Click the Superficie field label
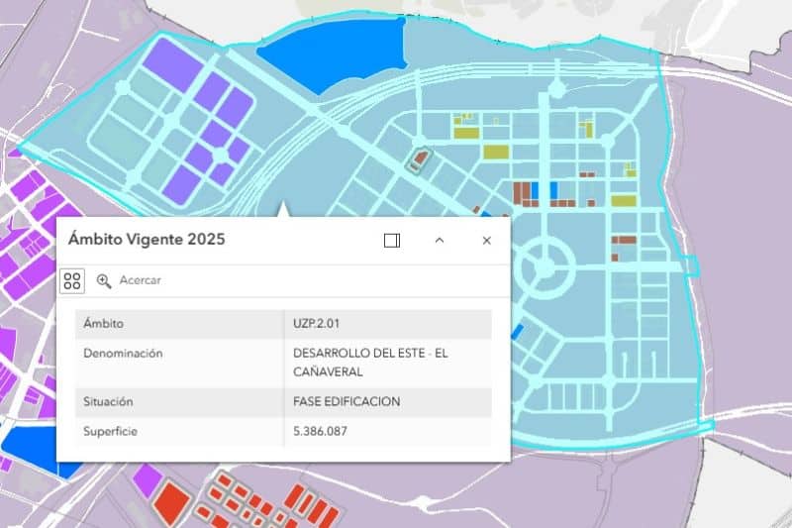The height and width of the screenshot is (528, 792). pyautogui.click(x=110, y=432)
